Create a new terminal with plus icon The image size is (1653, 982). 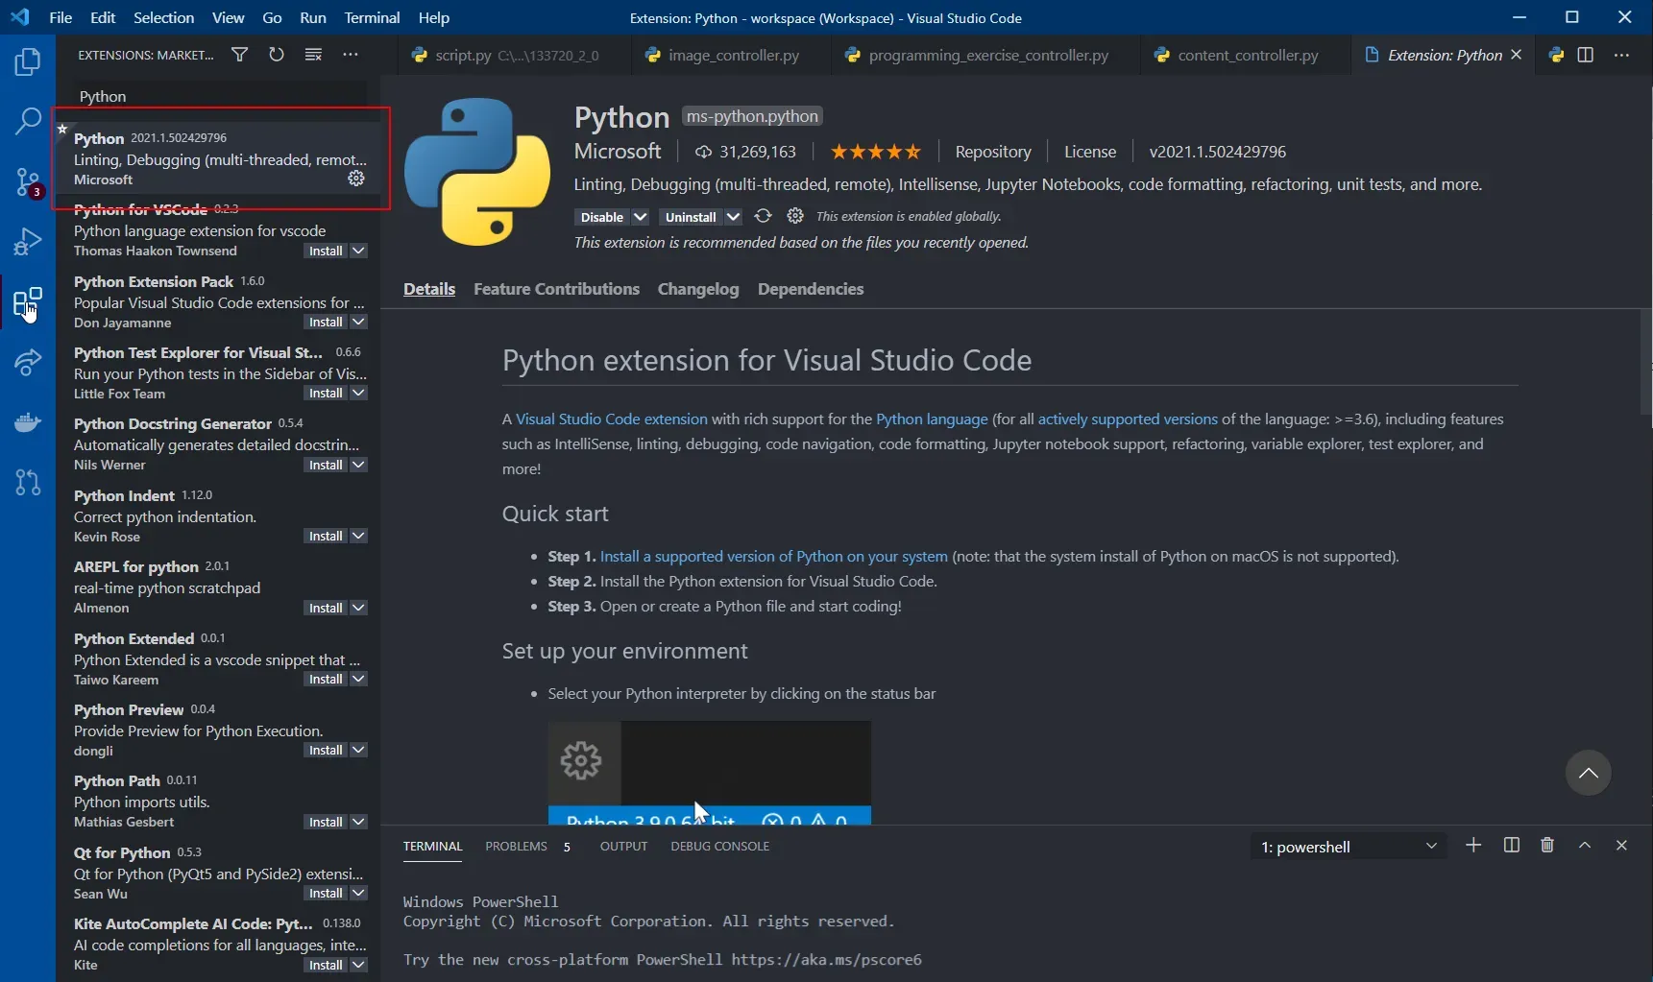(x=1473, y=845)
